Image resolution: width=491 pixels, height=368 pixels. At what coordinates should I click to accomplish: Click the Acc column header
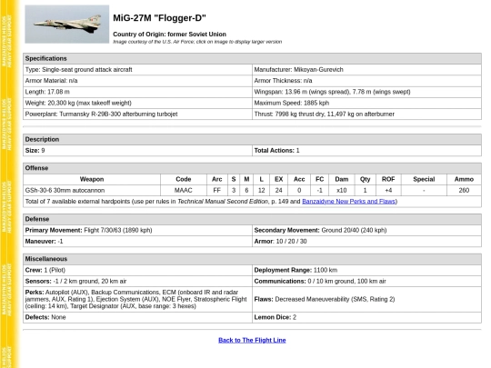(299, 179)
